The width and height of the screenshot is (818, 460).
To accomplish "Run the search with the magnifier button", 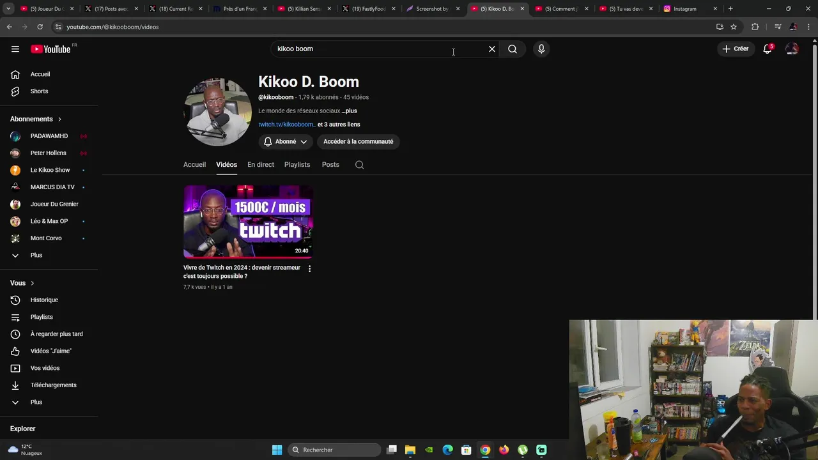I will pos(513,49).
